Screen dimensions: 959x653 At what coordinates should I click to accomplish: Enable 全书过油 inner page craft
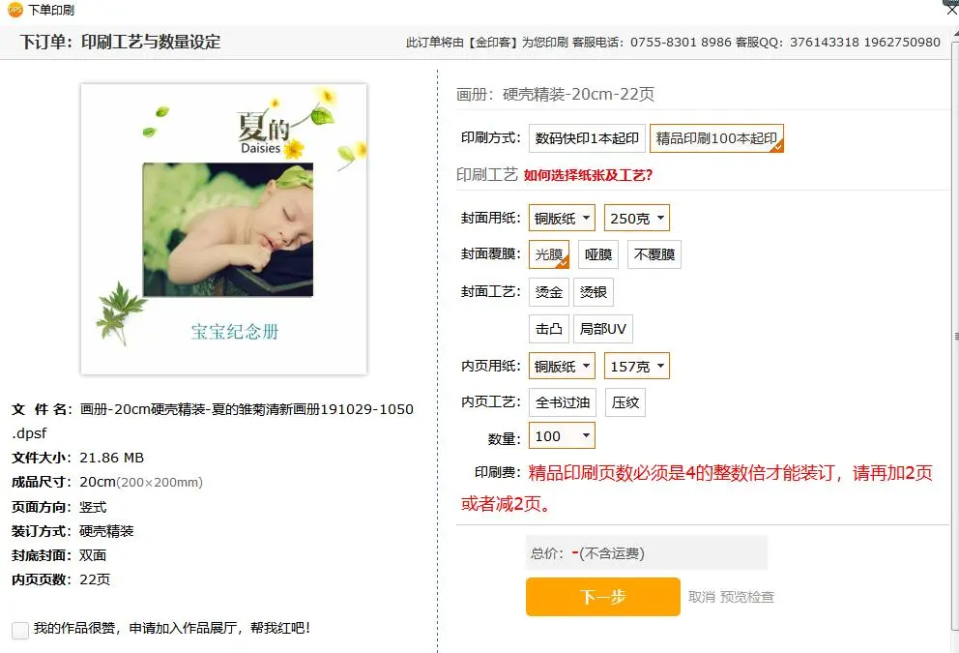(x=562, y=402)
